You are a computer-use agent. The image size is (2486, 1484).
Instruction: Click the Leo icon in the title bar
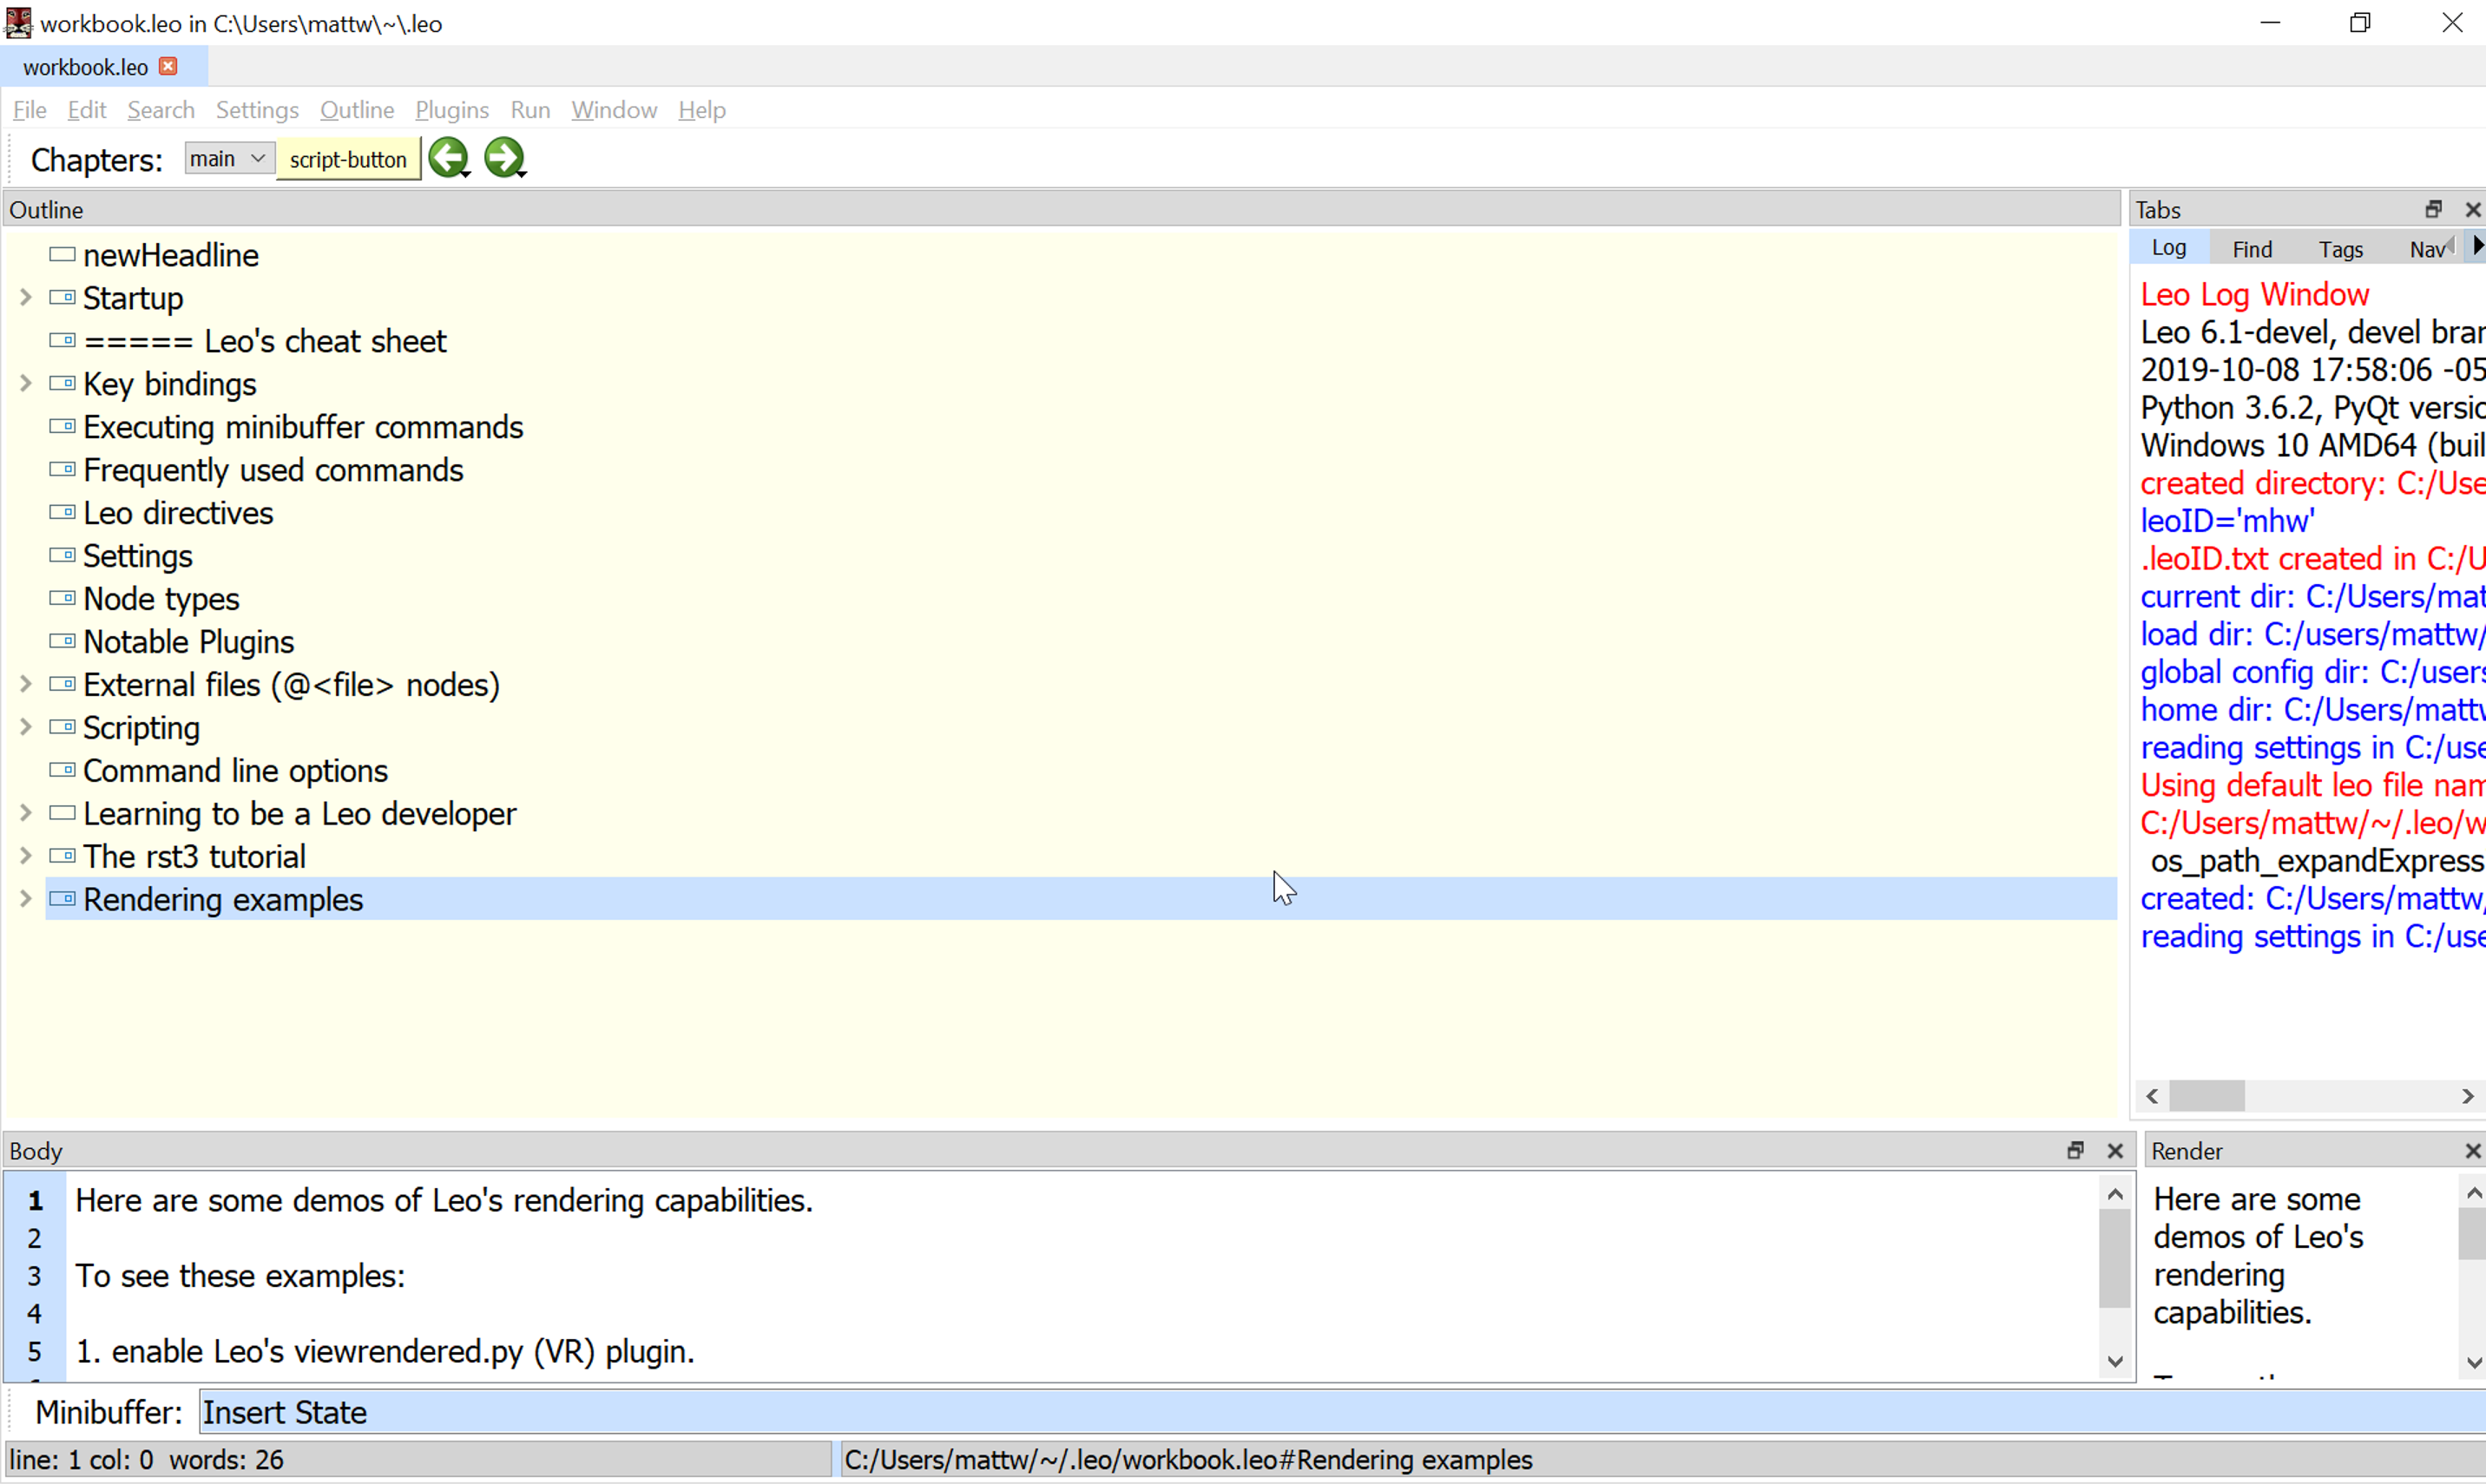[x=17, y=22]
